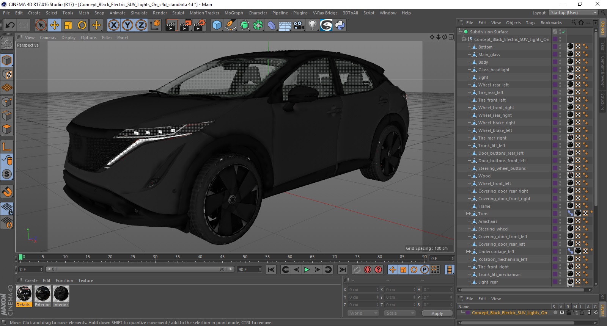Add a Subdivision Surface generator icon

(x=244, y=25)
